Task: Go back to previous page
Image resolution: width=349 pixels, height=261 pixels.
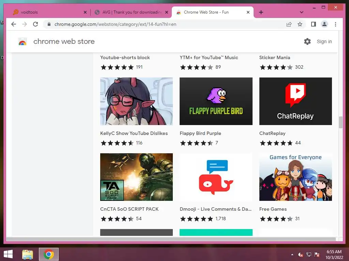Action: (14, 24)
